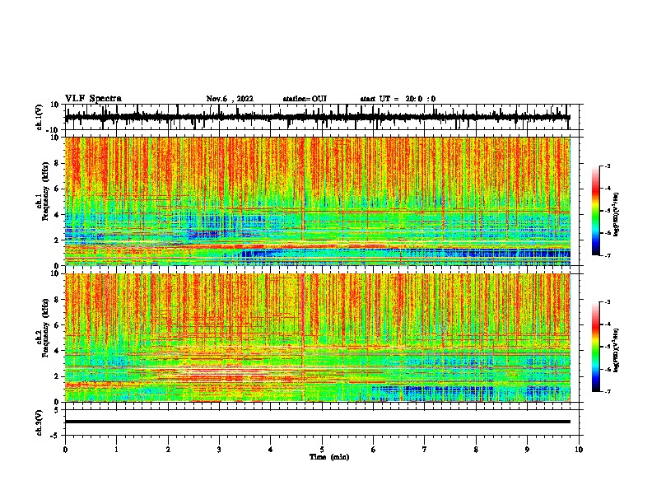This screenshot has width=652, height=504.
Task: Click the "2" tick on Time axis
Action: pos(168,450)
